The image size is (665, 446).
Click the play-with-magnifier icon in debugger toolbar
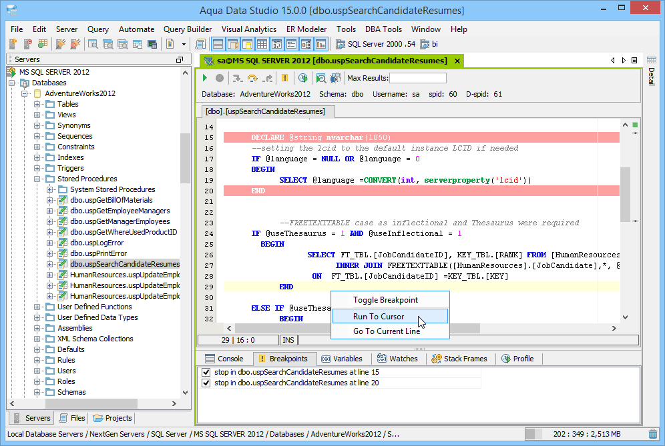click(x=321, y=78)
